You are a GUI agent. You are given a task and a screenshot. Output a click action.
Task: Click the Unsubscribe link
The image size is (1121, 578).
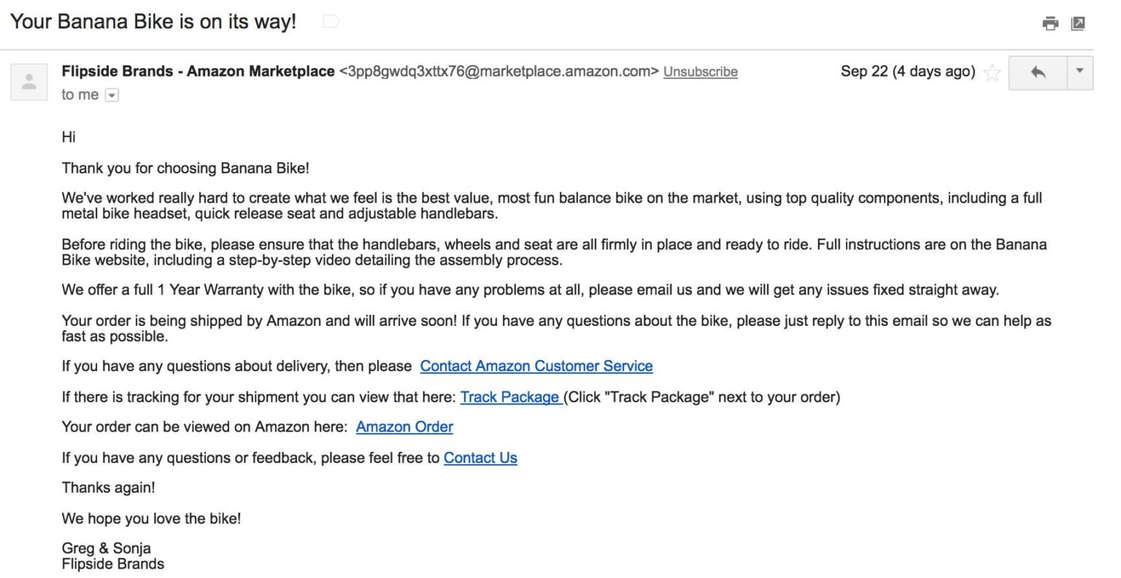coord(700,72)
